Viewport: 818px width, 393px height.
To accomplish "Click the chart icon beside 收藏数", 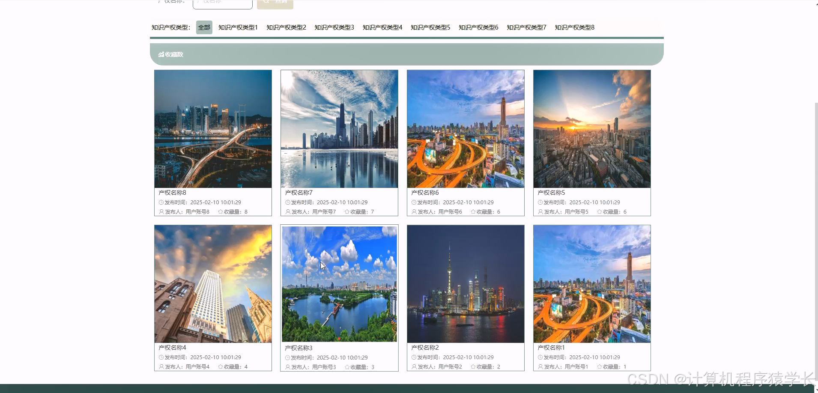I will click(161, 54).
